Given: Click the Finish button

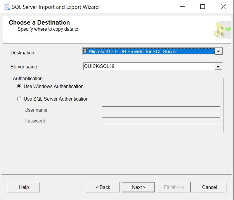Looking at the screenshot, I should [174, 187].
